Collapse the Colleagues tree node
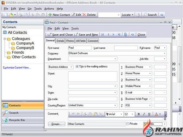 (5, 39)
